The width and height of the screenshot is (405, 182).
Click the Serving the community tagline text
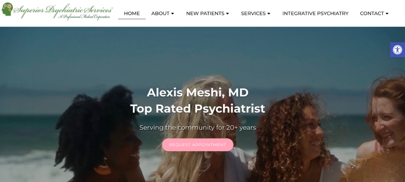198,128
